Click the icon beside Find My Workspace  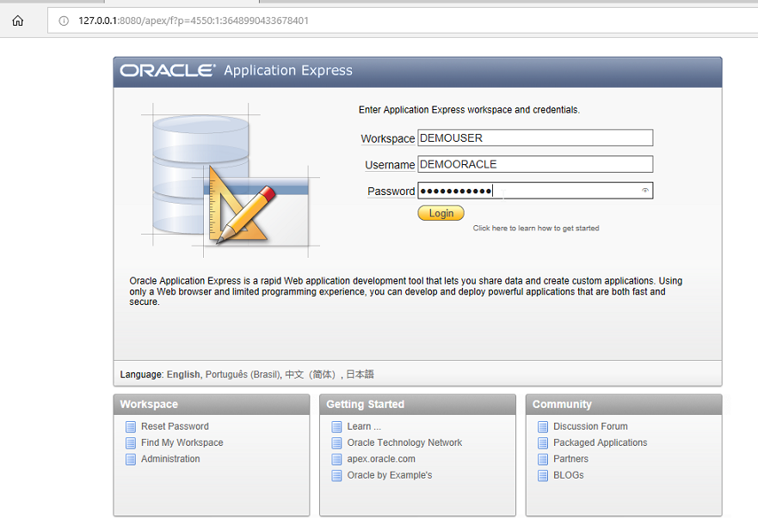[x=131, y=443]
